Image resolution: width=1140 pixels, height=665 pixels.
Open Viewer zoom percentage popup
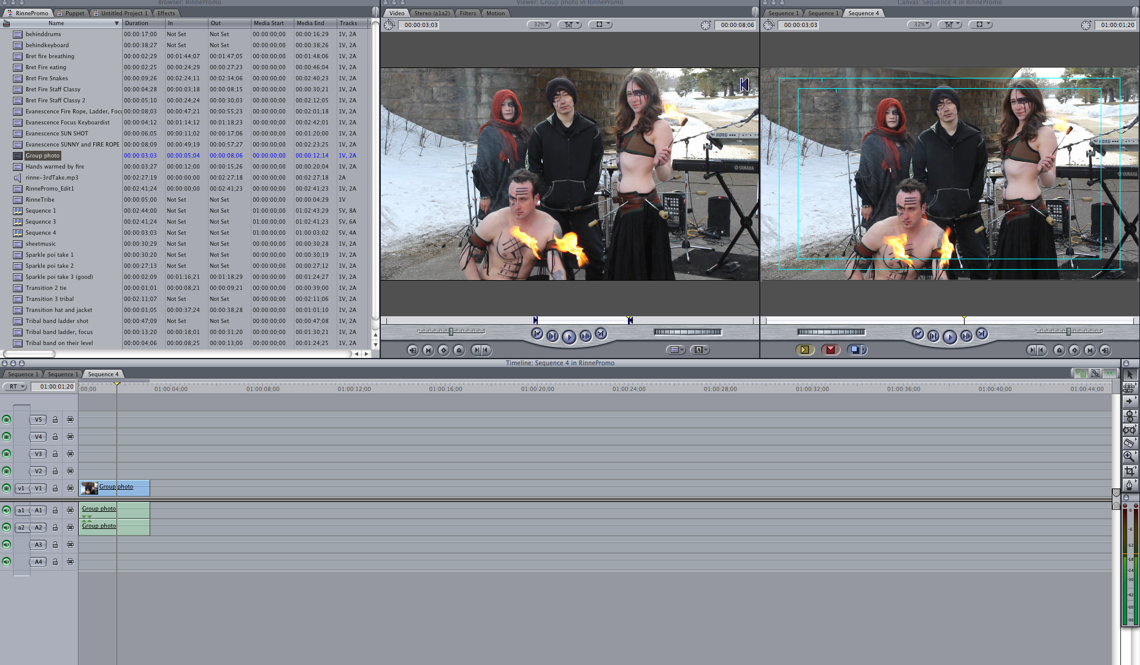[539, 25]
